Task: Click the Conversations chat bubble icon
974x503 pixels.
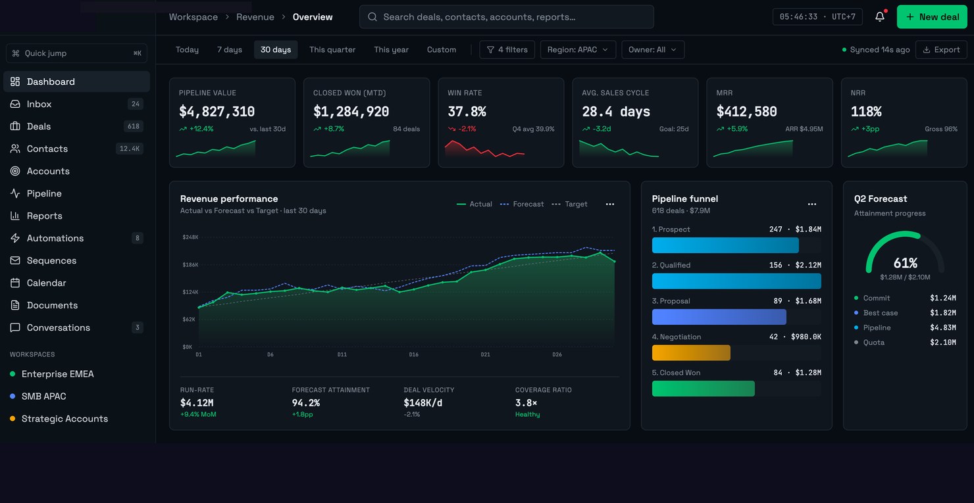Action: pyautogui.click(x=15, y=327)
